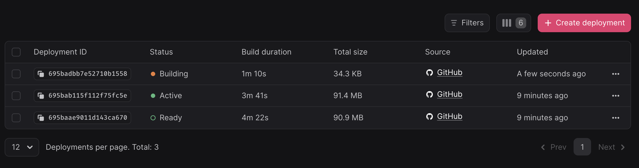Sort by the Build duration column header

point(266,52)
